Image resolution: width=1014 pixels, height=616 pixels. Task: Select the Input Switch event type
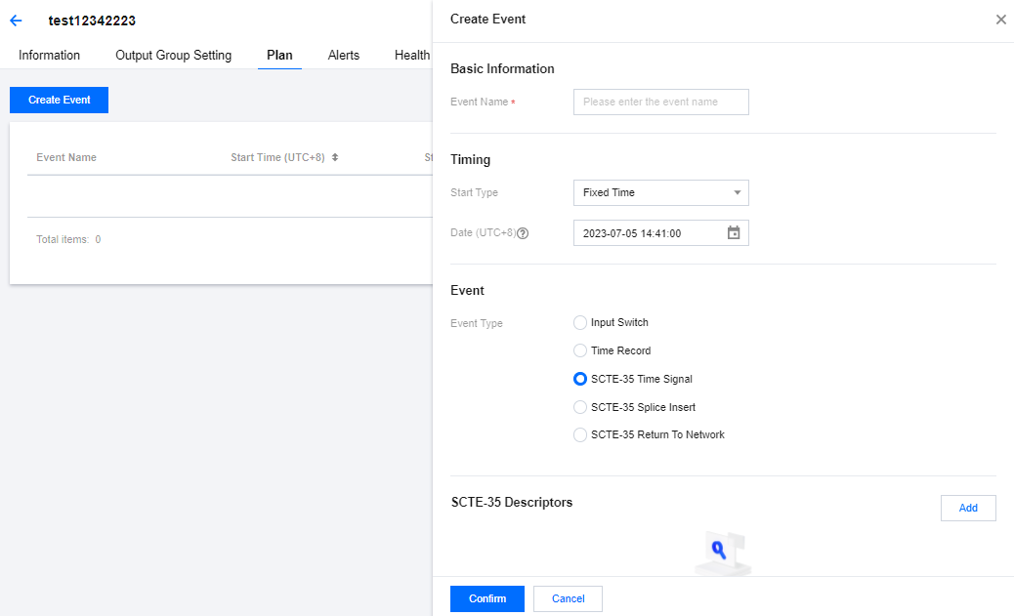[580, 323]
